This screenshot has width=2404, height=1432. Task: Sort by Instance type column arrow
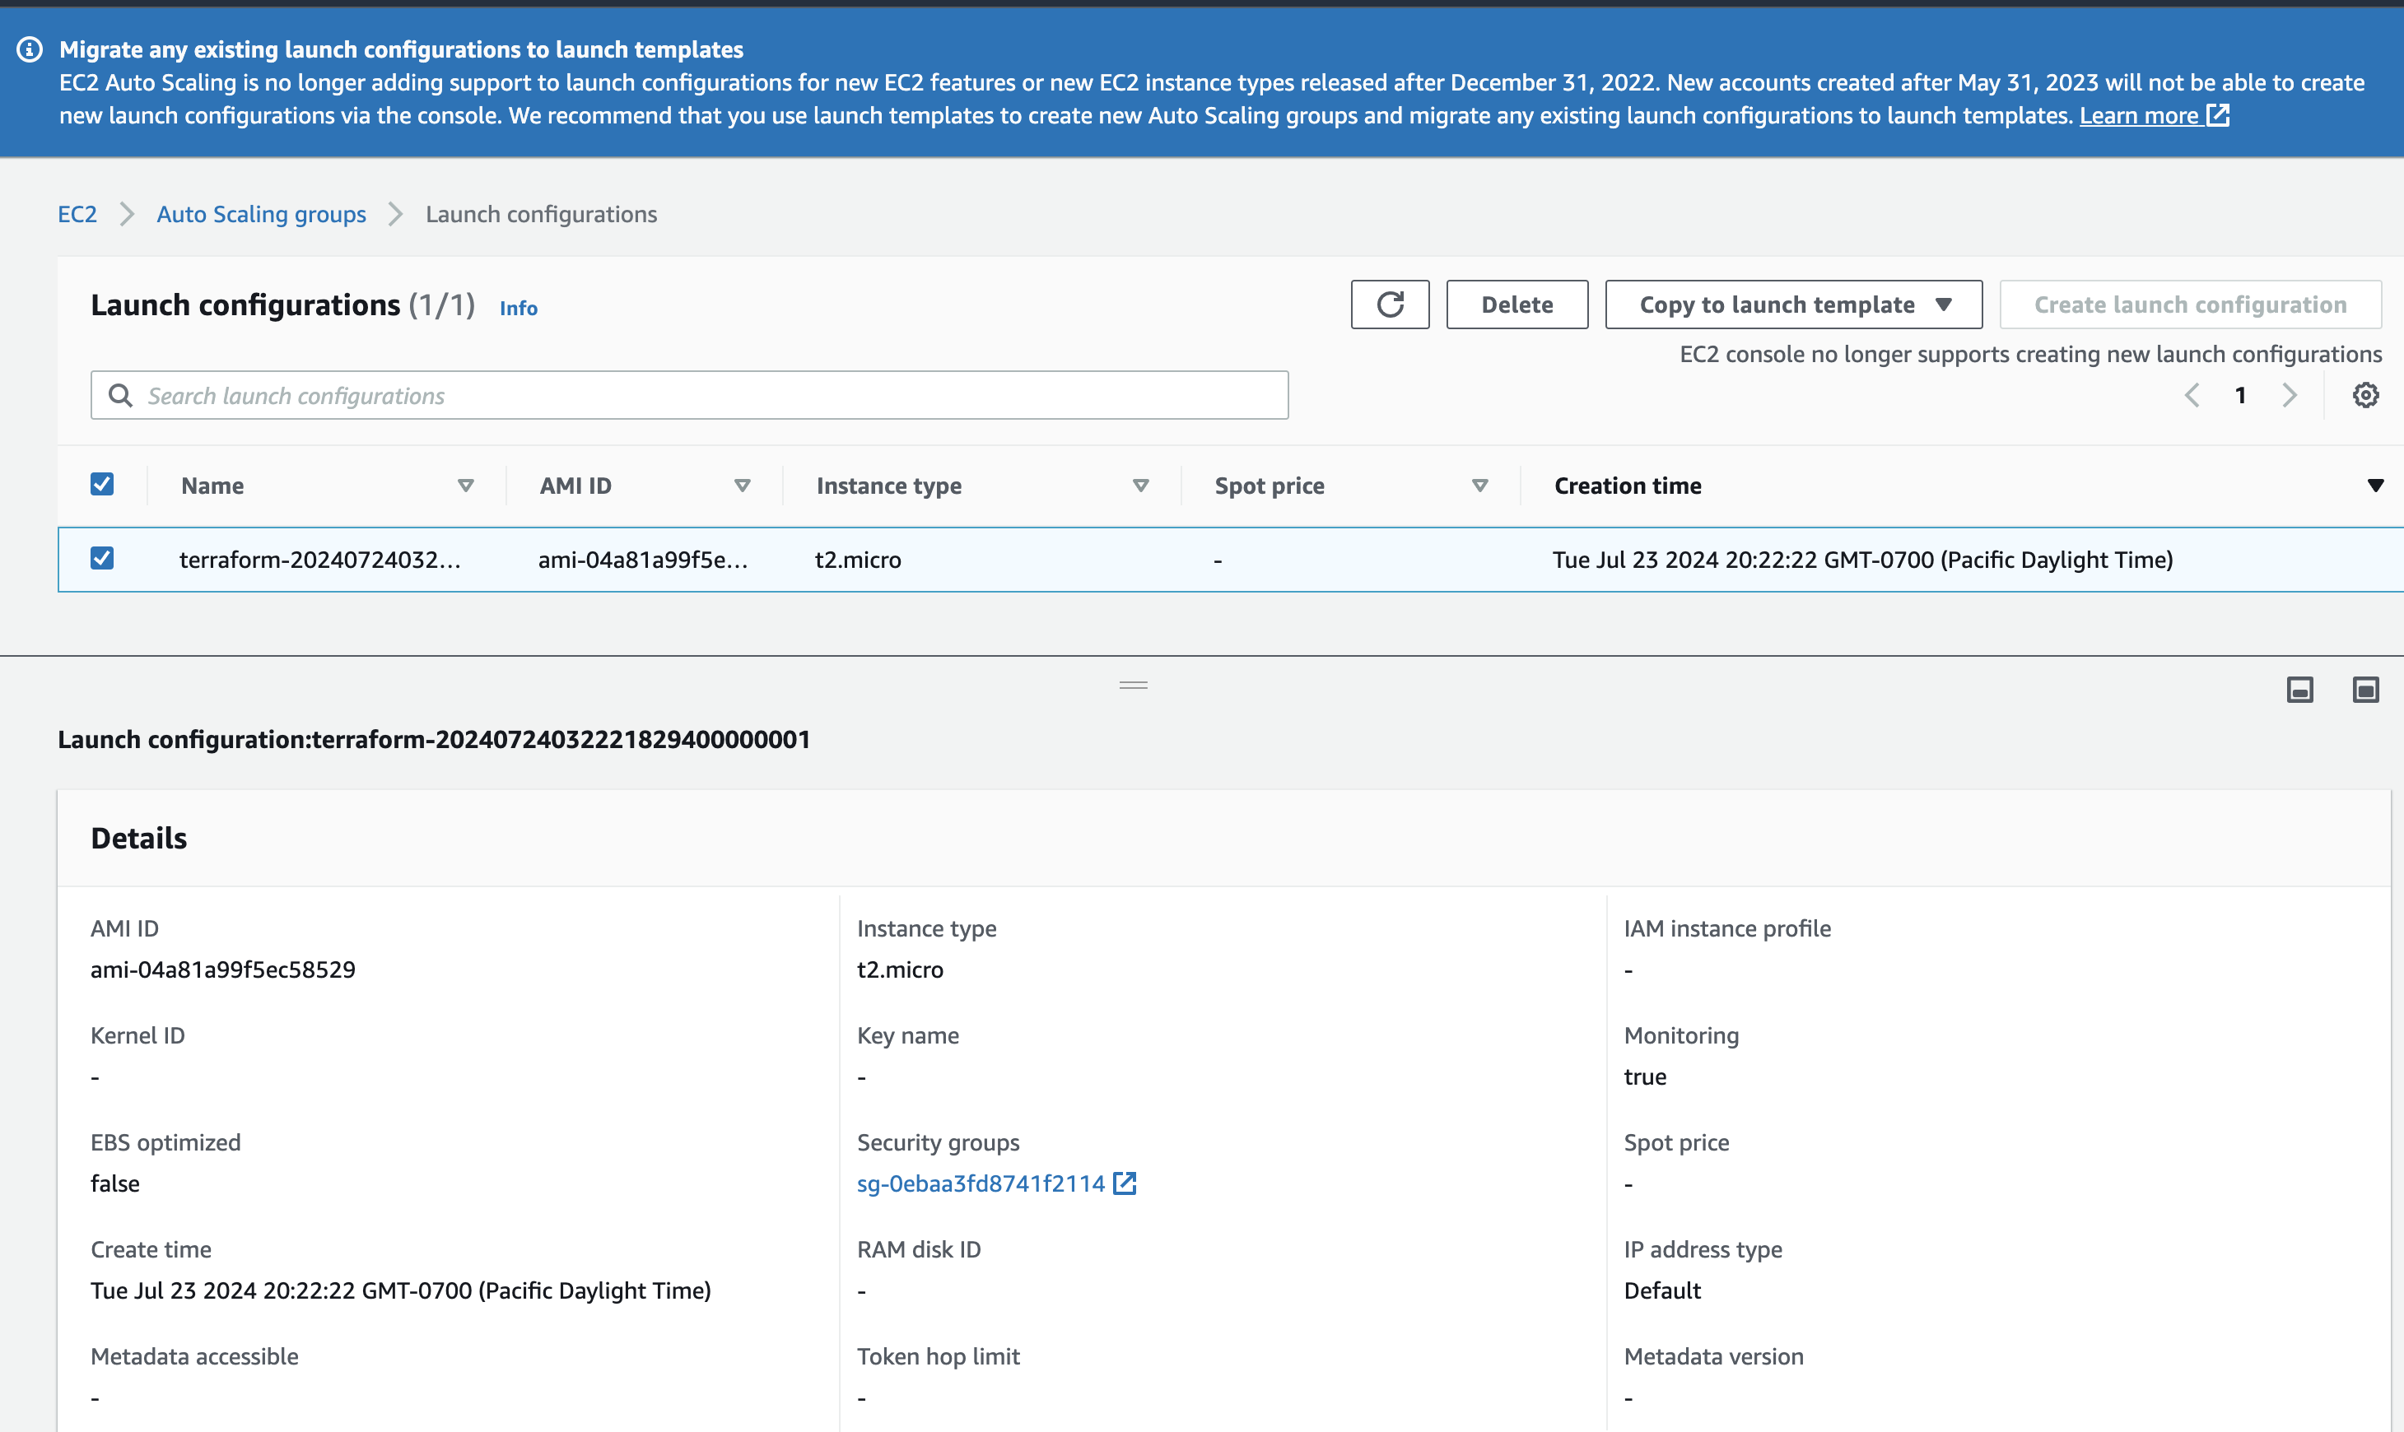[x=1141, y=486]
